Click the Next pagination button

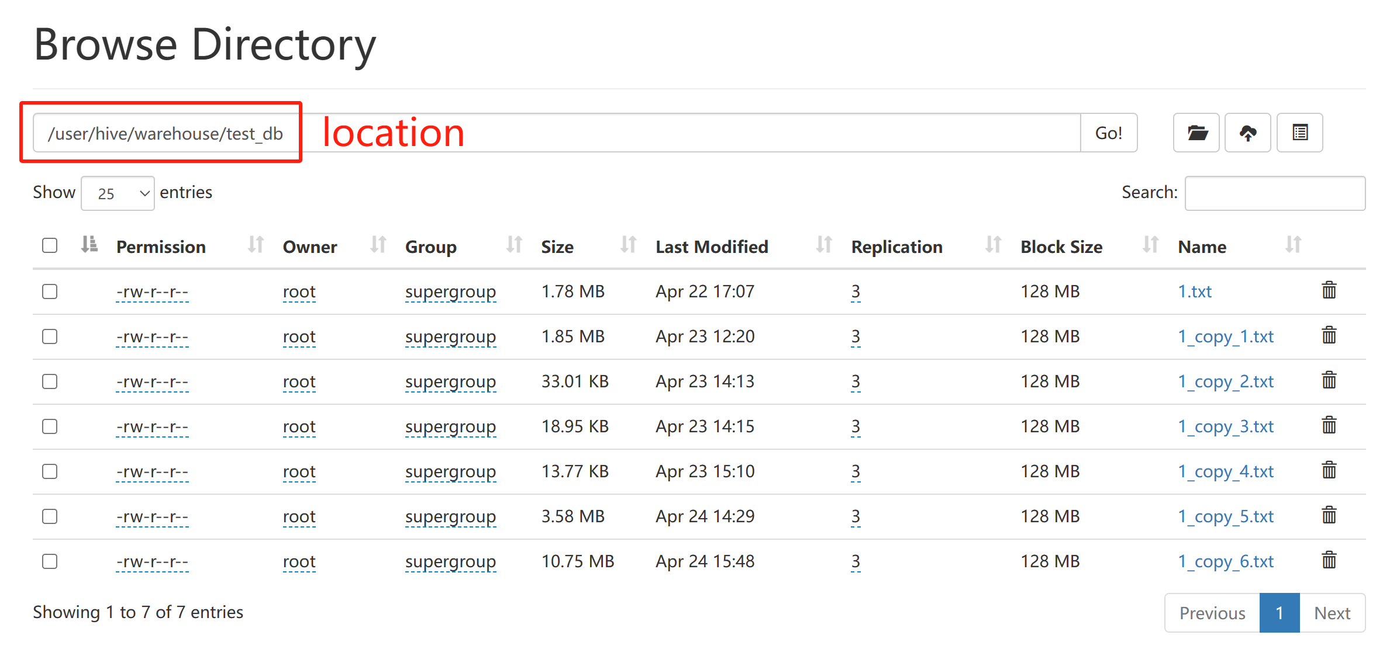coord(1332,613)
